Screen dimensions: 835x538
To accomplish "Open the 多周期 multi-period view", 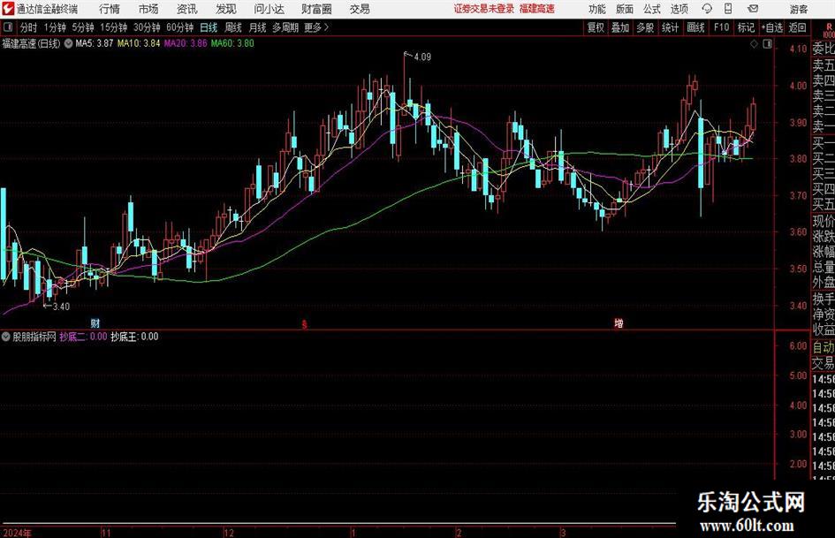I will pyautogui.click(x=285, y=27).
